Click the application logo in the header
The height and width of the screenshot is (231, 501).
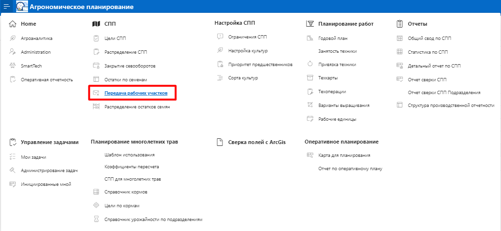click(22, 7)
